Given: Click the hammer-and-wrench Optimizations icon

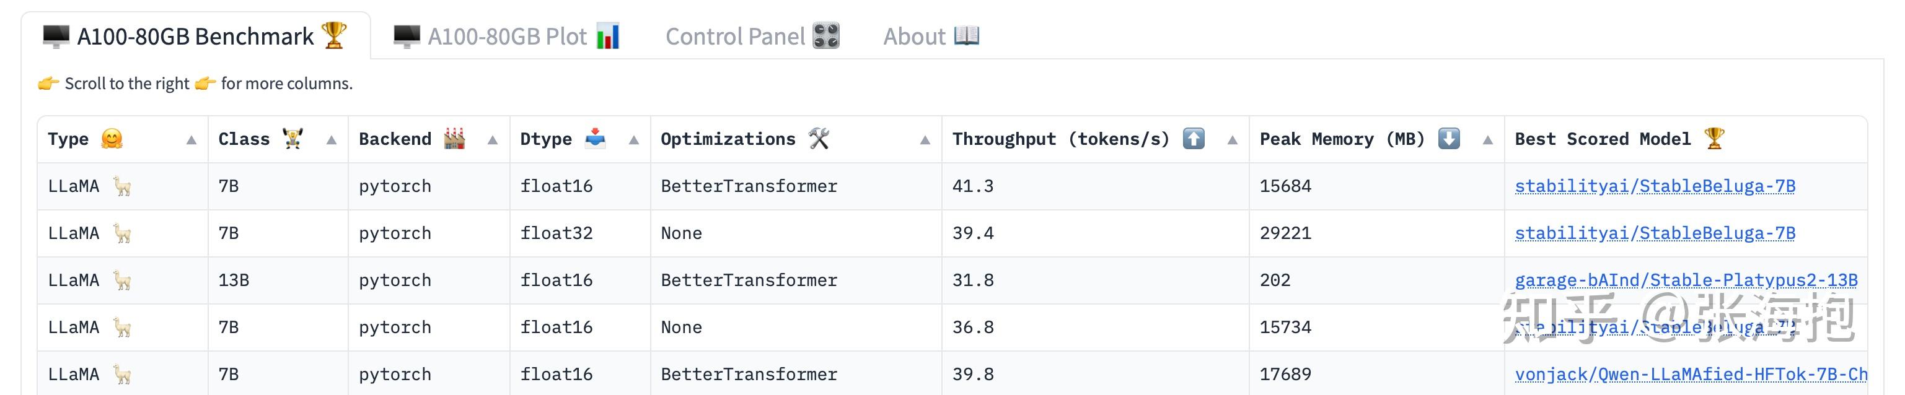Looking at the screenshot, I should point(819,139).
